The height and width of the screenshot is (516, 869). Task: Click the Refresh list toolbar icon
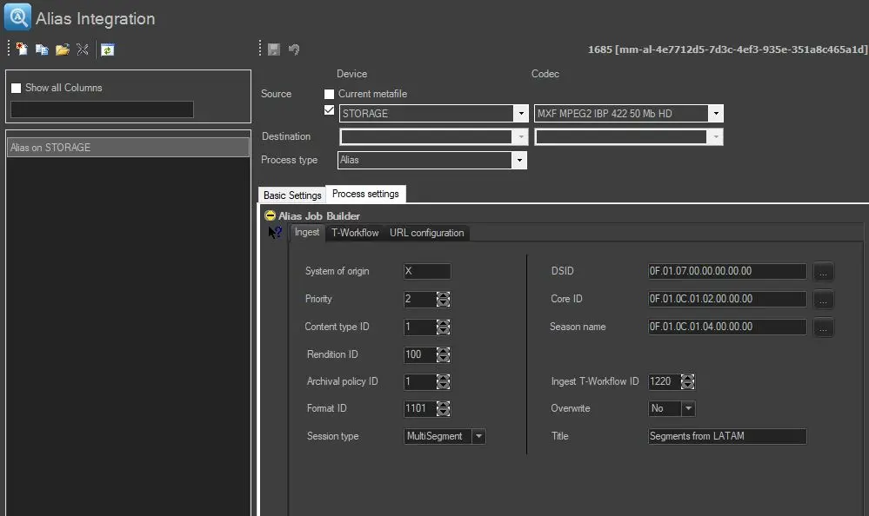click(107, 50)
